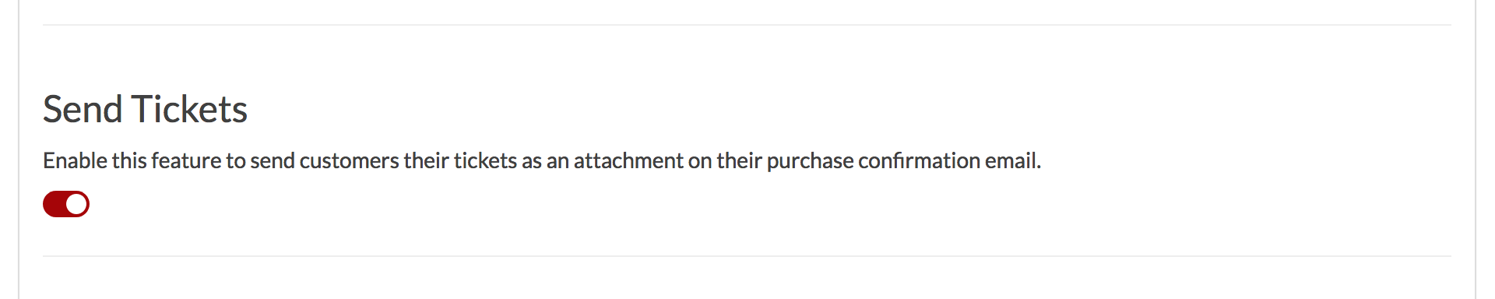Screen dimensions: 1495x299
Task: Click the words 'their tickets' in the description
Action: [x=460, y=160]
